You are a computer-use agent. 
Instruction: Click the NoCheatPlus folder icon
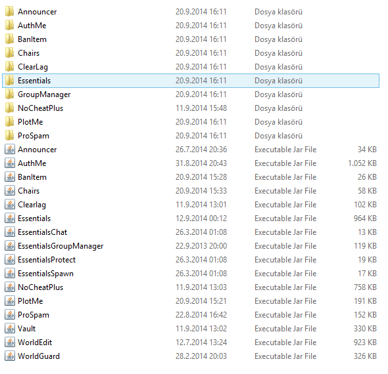click(9, 108)
